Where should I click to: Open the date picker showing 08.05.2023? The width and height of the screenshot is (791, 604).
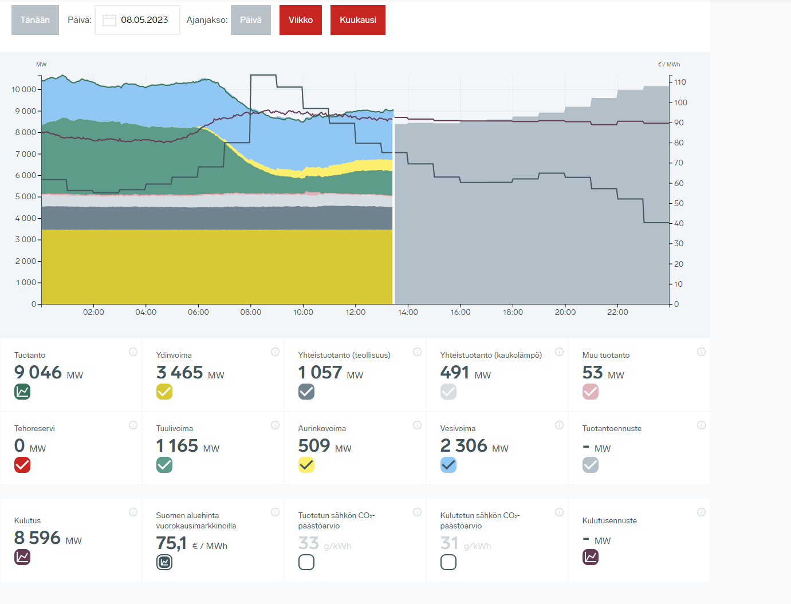click(x=144, y=20)
